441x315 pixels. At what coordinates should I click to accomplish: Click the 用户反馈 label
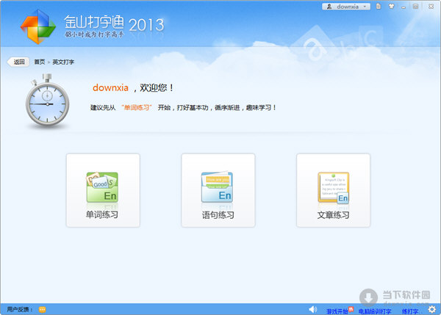point(19,310)
